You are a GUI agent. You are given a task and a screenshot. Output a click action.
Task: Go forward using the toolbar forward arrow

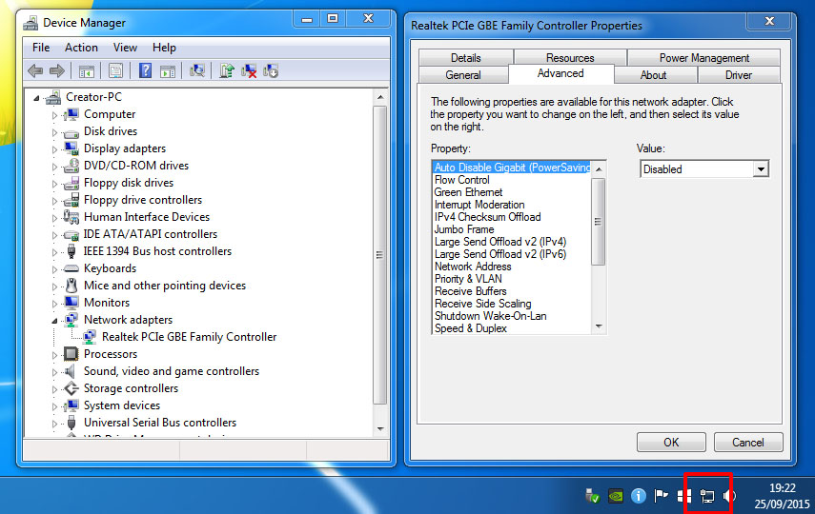[x=56, y=70]
